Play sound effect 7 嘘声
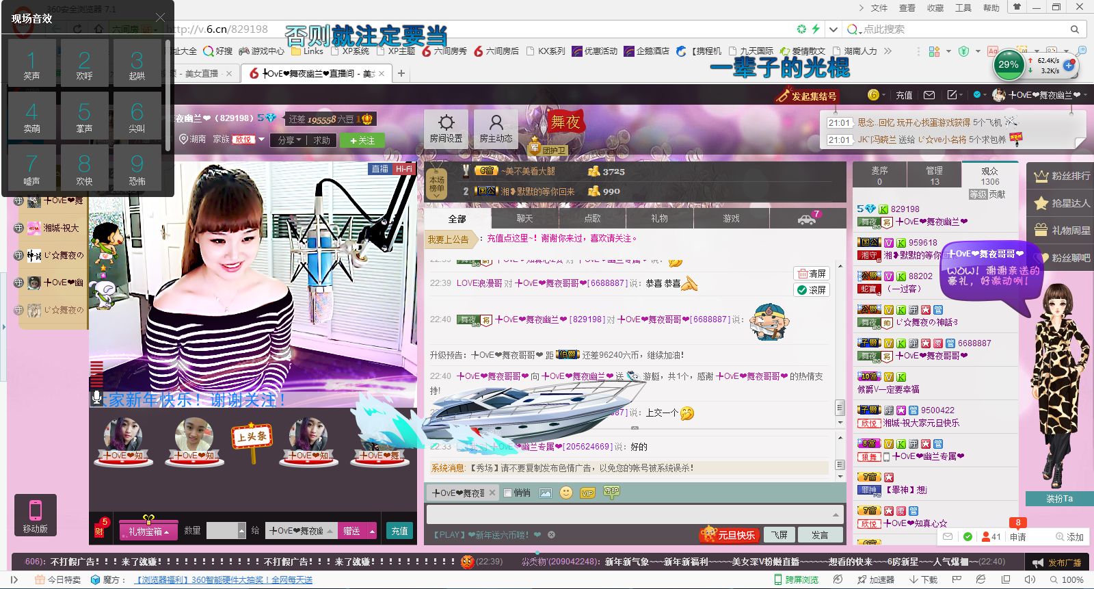The width and height of the screenshot is (1094, 589). [31, 168]
